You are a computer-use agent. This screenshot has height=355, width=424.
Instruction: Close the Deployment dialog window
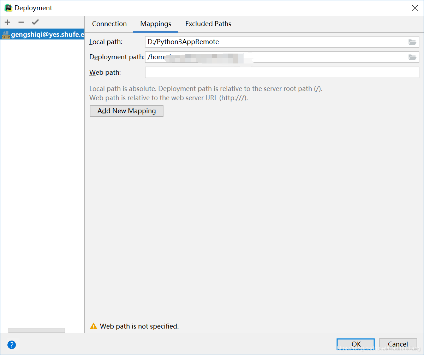pos(415,8)
